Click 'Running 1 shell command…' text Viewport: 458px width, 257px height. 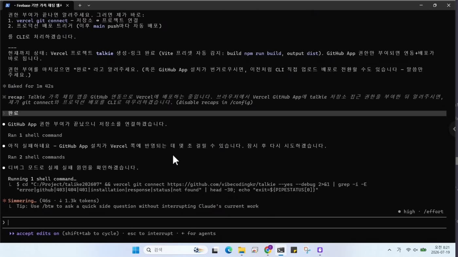point(42,179)
